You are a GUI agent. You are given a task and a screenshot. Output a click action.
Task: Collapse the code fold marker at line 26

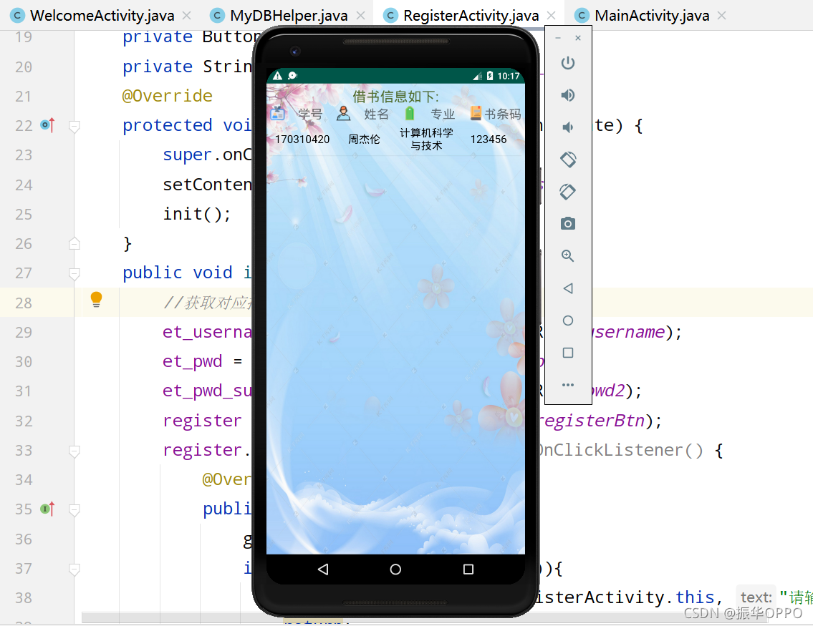[x=74, y=243]
